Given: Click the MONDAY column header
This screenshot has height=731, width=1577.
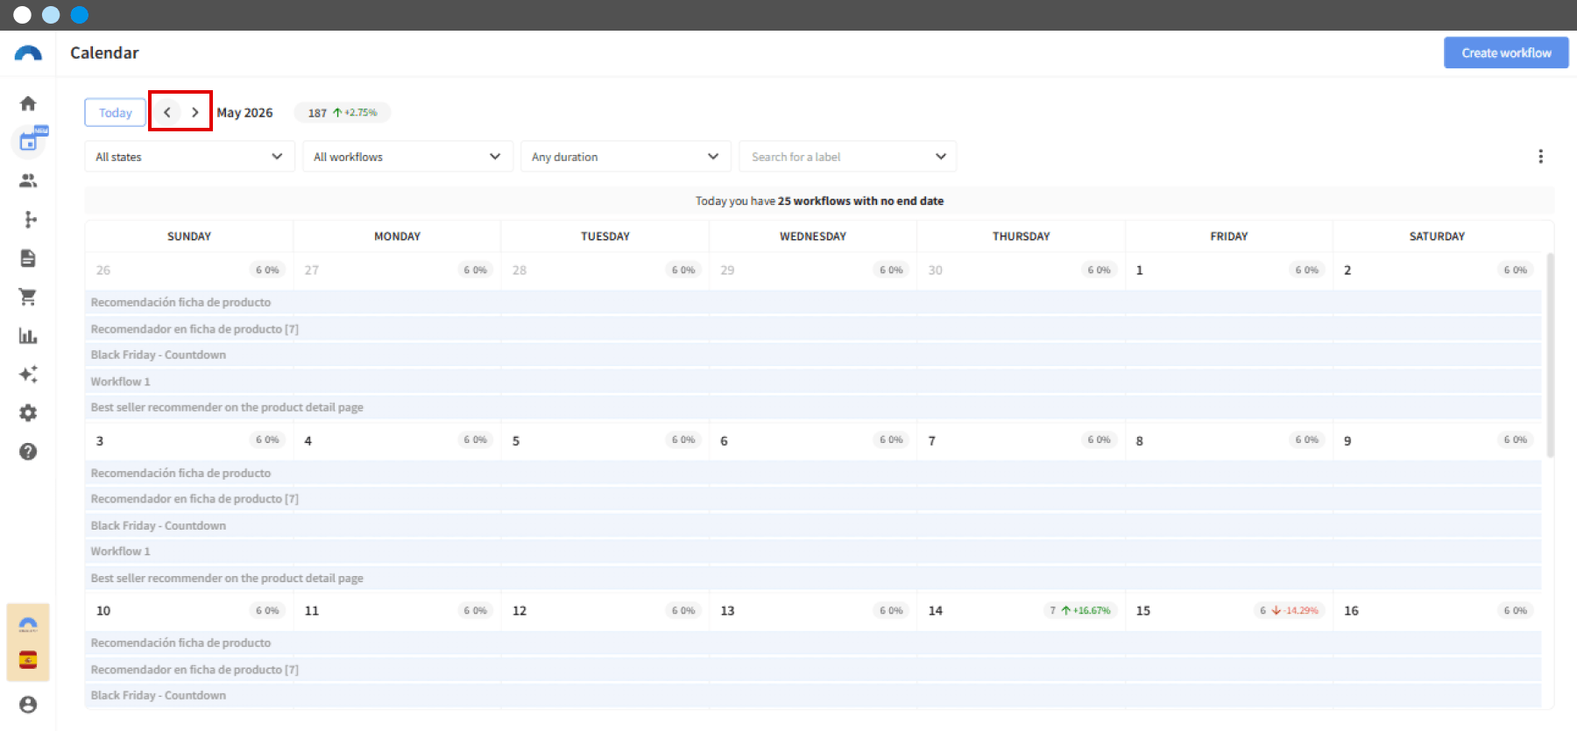Looking at the screenshot, I should pyautogui.click(x=397, y=236).
